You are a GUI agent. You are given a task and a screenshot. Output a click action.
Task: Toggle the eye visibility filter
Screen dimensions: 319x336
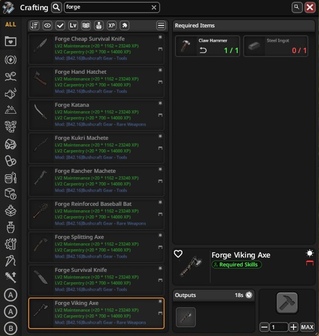pyautogui.click(x=47, y=26)
